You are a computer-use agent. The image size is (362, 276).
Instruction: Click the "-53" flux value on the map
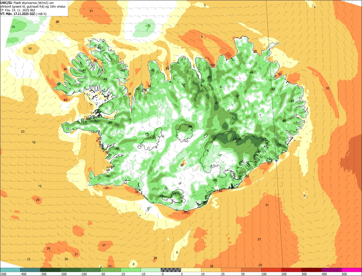(292, 101)
